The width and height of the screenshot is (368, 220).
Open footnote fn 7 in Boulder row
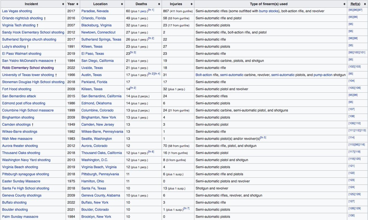coord(186,209)
